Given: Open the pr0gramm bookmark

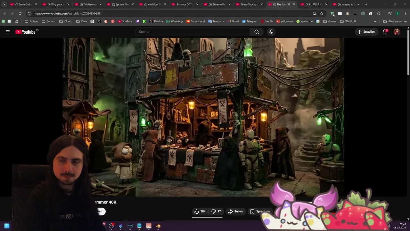Looking at the screenshot, I should point(284,21).
